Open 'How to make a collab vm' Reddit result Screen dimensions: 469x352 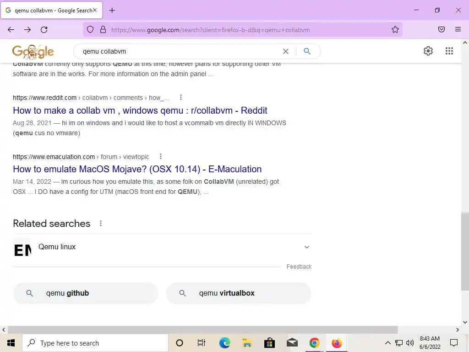tap(140, 110)
